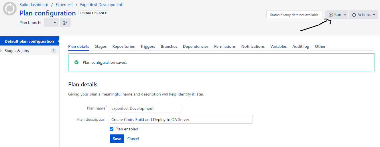
Task: Switch to the Dependencies tab
Action: click(196, 46)
